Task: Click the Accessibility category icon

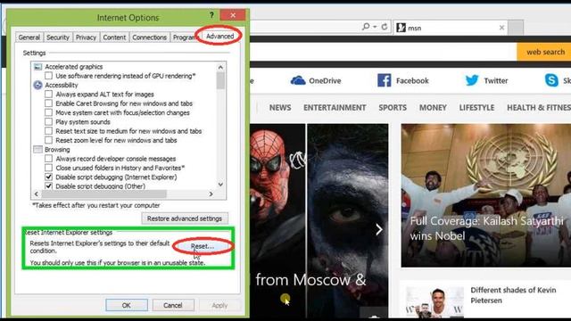Action: point(37,85)
